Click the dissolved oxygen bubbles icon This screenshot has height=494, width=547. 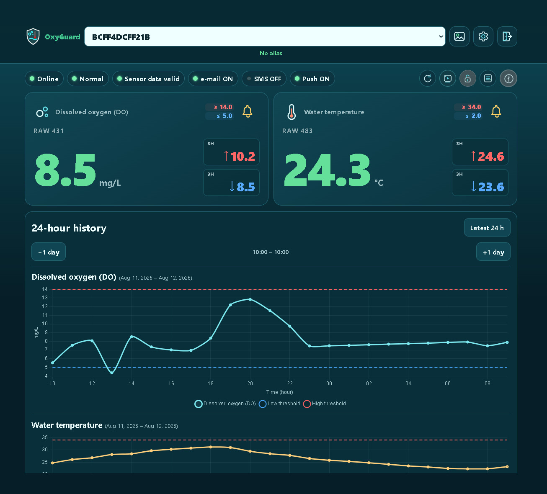coord(42,112)
